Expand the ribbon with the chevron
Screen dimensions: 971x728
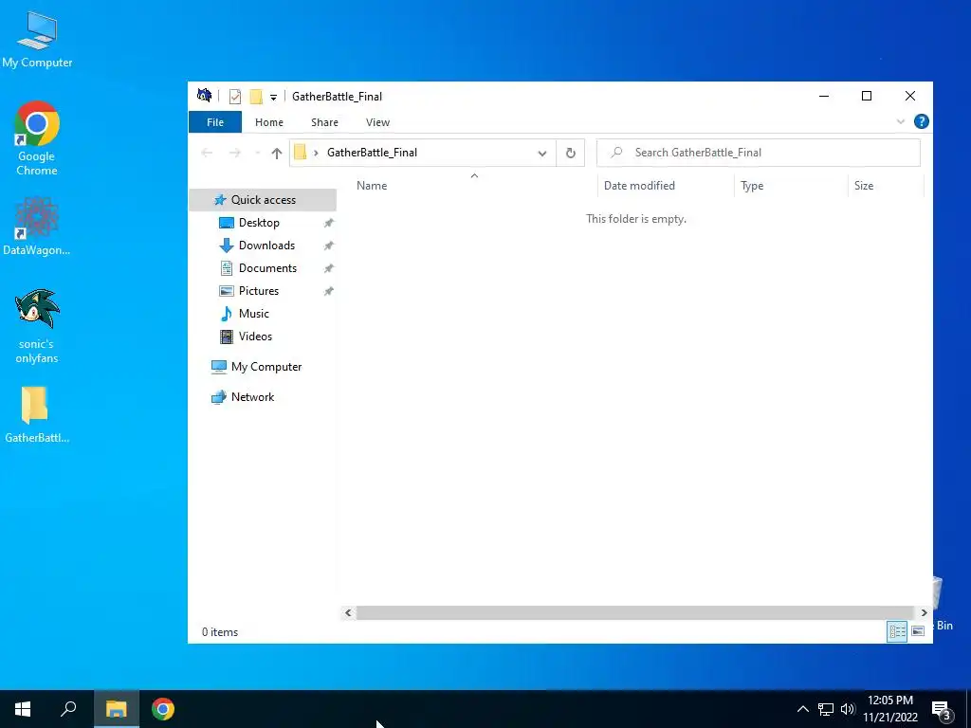[x=901, y=121]
